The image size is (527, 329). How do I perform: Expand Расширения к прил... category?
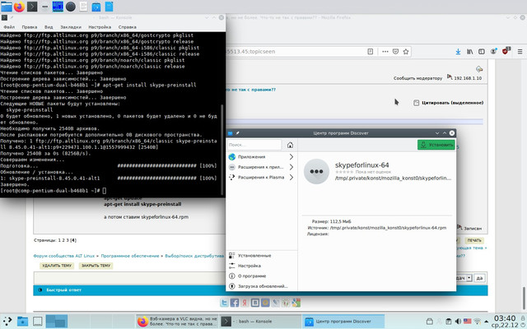pos(262,167)
